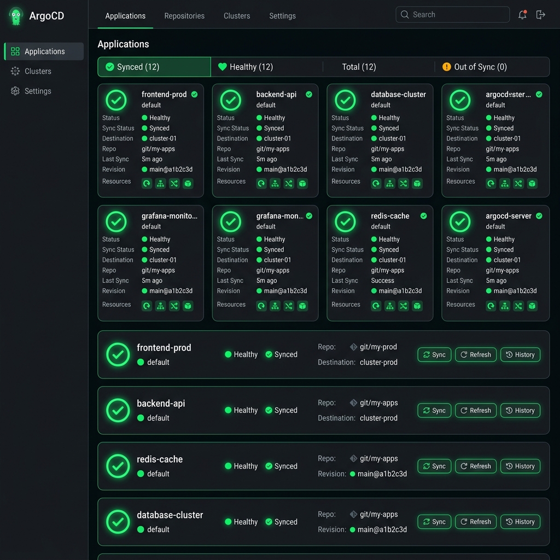The width and height of the screenshot is (560, 560).
Task: Refresh the redis-cache list row
Action: pos(476,466)
